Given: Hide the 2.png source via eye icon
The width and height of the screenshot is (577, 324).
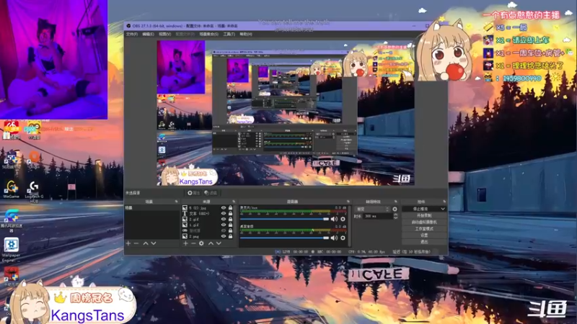Looking at the screenshot, I should [224, 236].
